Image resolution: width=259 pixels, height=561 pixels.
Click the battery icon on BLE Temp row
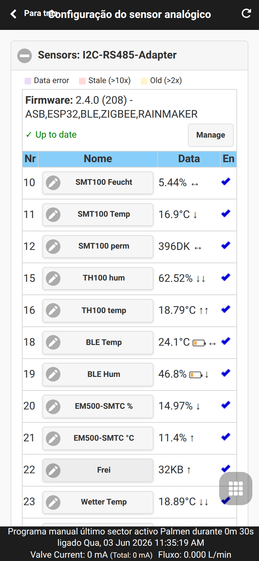199,343
